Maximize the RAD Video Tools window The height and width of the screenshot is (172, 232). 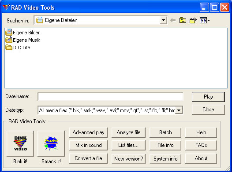click(x=214, y=7)
